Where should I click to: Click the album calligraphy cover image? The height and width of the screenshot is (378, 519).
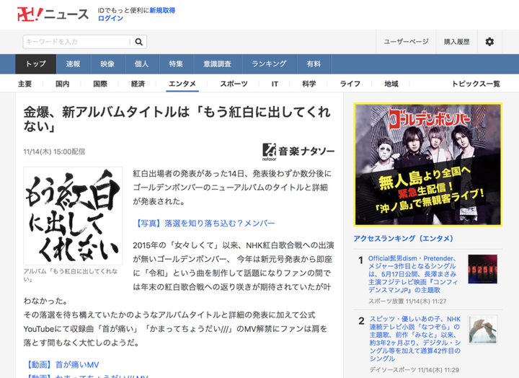point(73,216)
